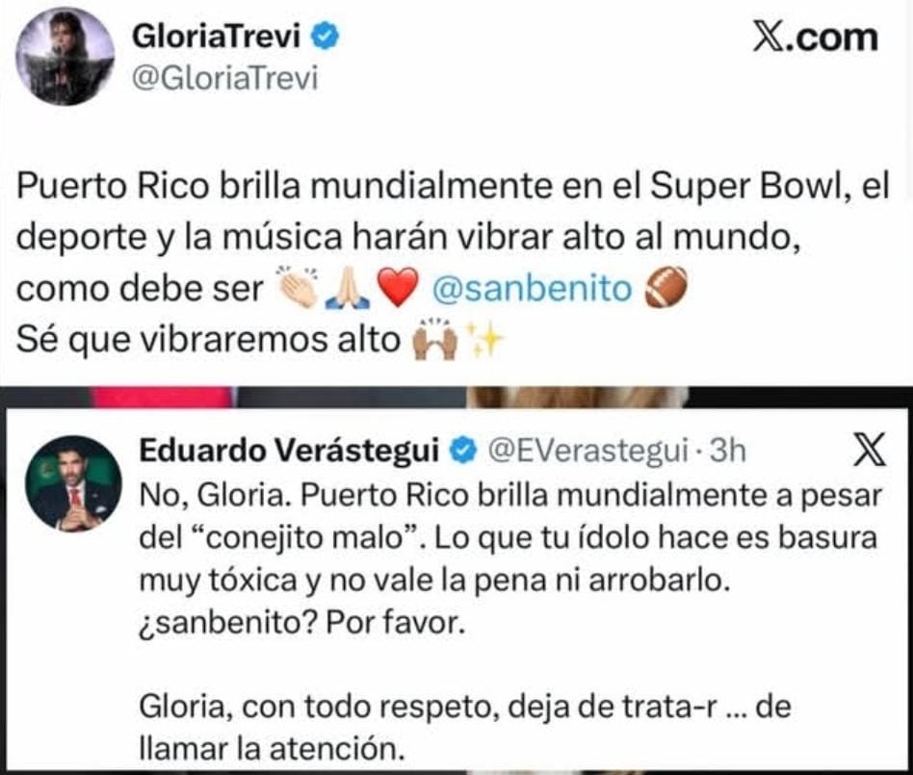Viewport: 913px width, 775px height.
Task: Open the @GloriaTrevi handle link
Action: [x=224, y=78]
